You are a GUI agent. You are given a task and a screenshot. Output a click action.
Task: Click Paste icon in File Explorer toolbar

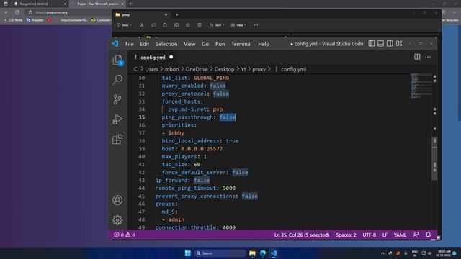tap(165, 25)
